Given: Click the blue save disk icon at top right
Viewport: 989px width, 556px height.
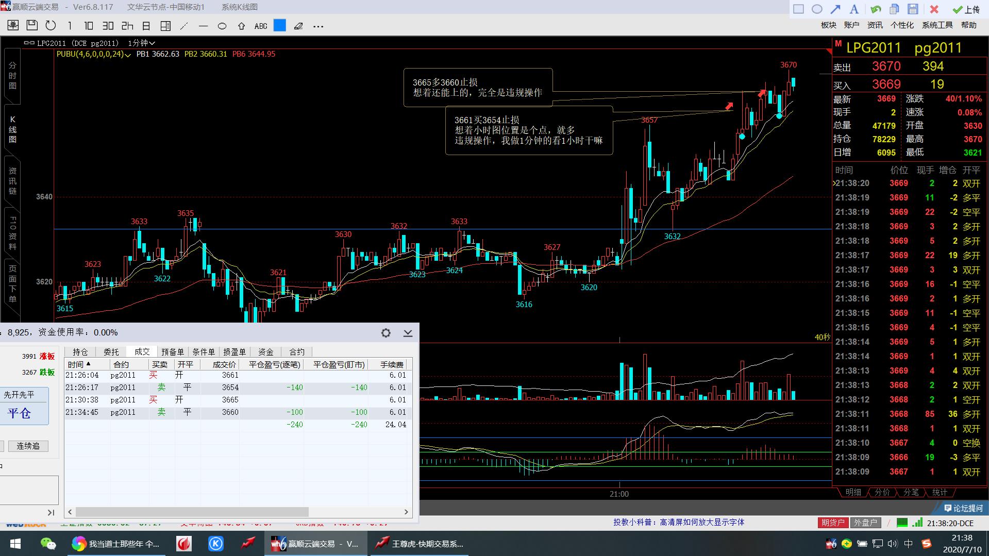Looking at the screenshot, I should coord(913,9).
